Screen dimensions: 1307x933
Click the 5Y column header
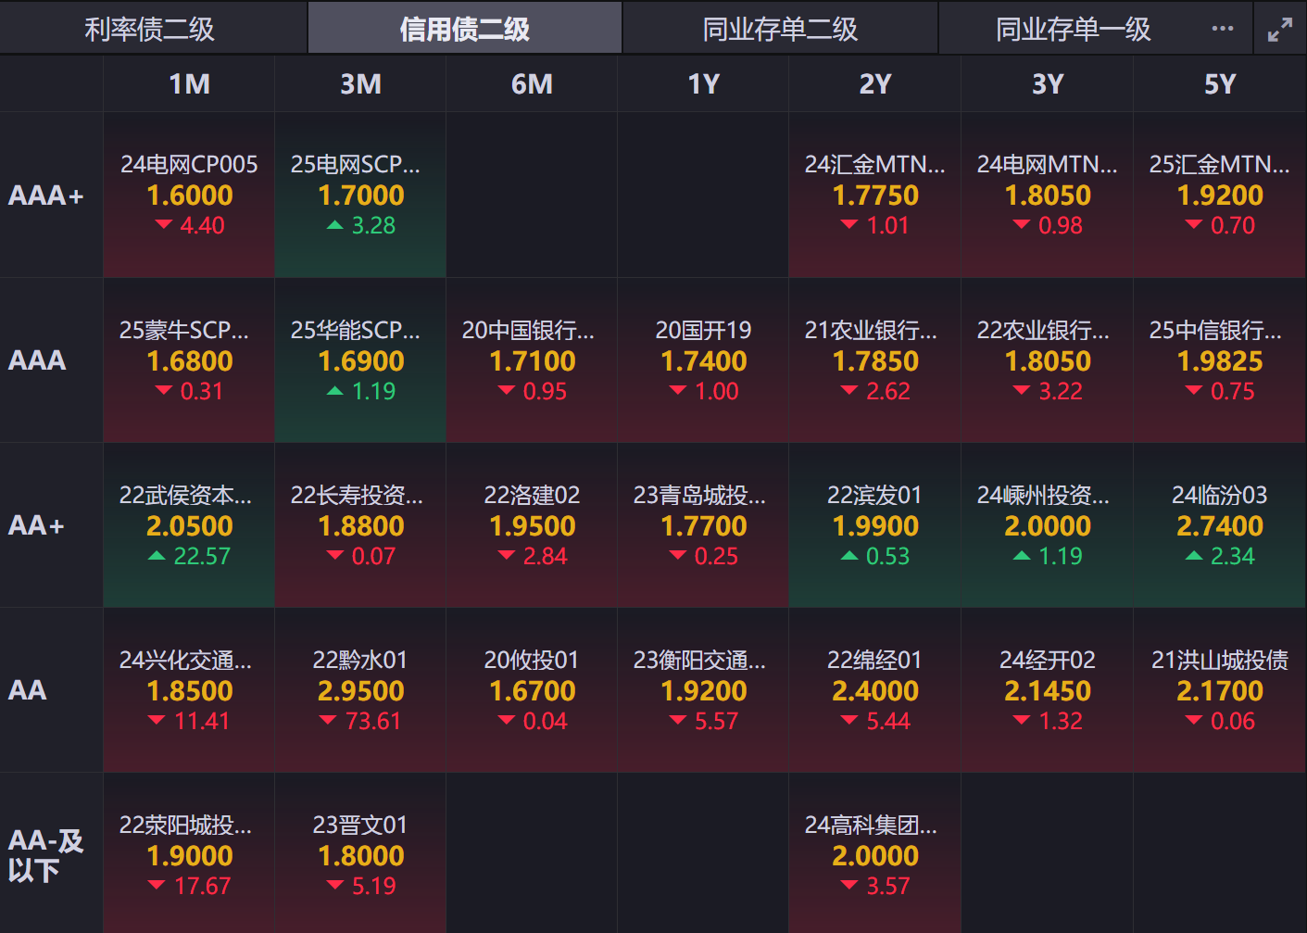[x=1220, y=84]
